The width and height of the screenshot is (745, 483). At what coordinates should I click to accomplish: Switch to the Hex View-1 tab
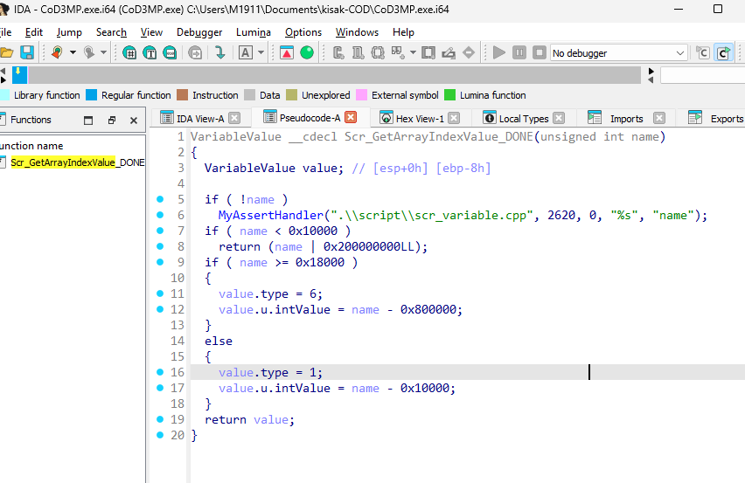[x=420, y=119]
